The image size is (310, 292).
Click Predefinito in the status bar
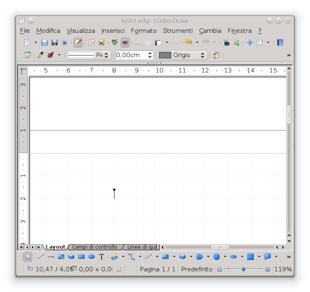click(x=197, y=269)
